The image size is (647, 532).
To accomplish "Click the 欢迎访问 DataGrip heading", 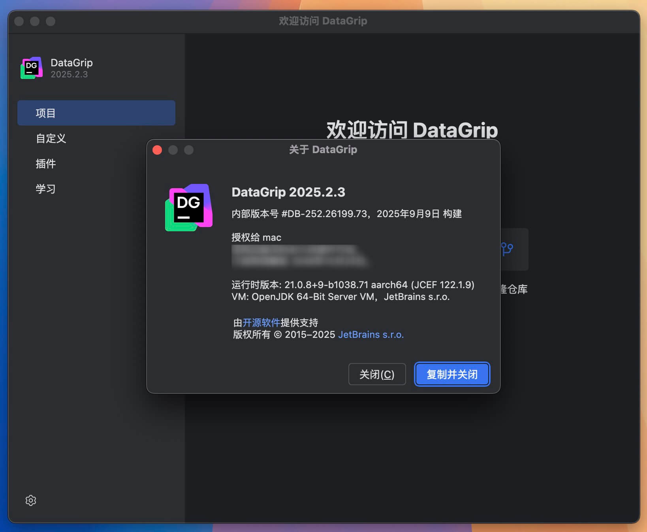I will click(412, 129).
